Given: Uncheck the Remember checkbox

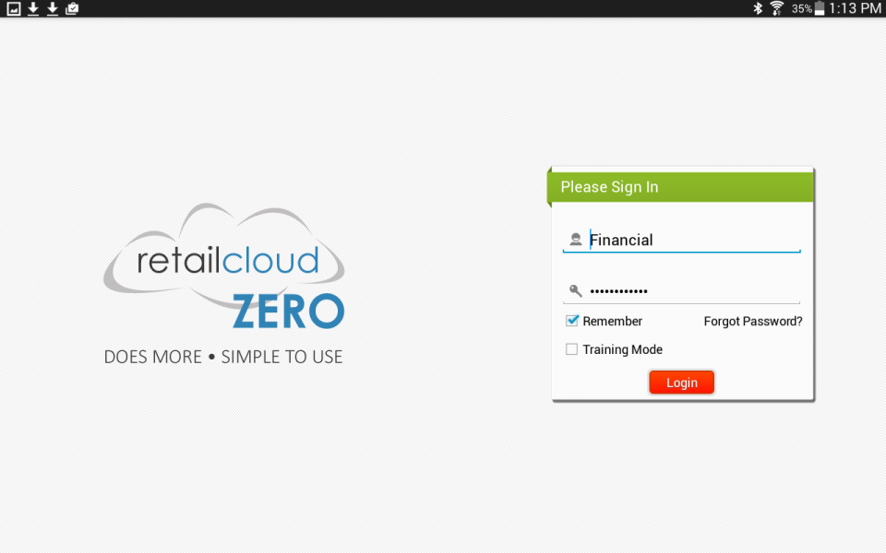Looking at the screenshot, I should [x=573, y=321].
